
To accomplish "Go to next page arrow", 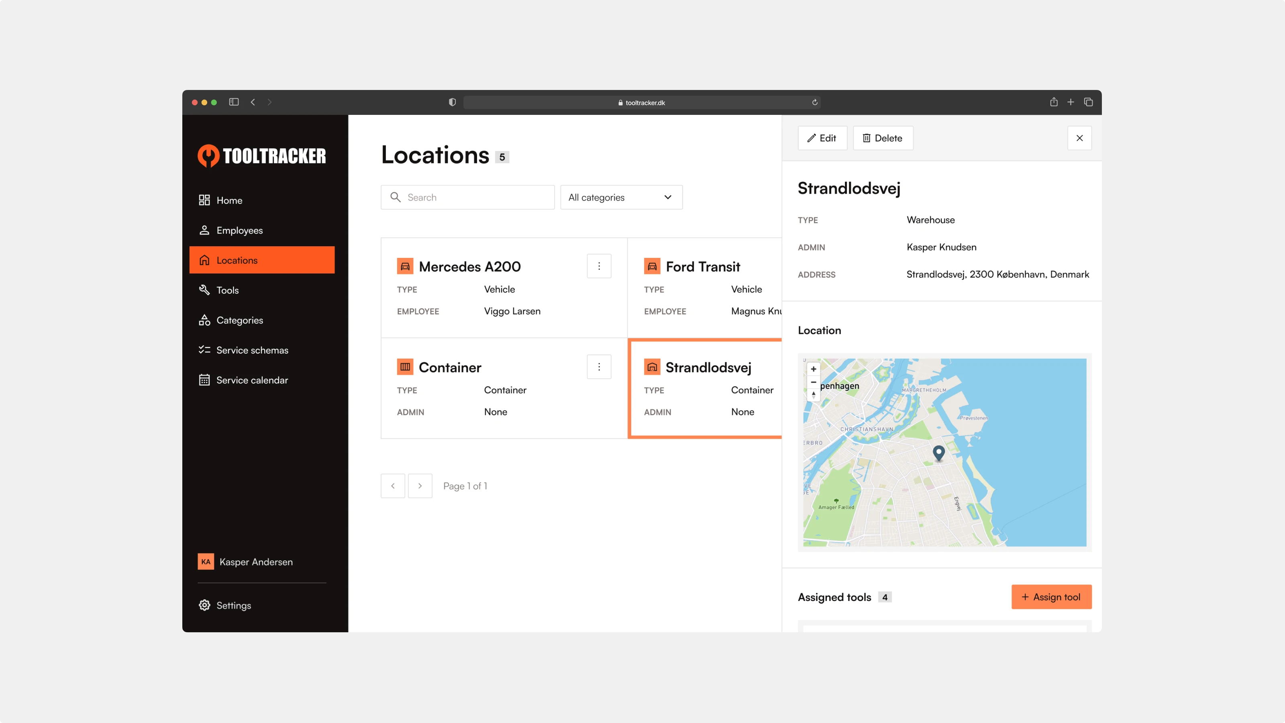I will 420,486.
